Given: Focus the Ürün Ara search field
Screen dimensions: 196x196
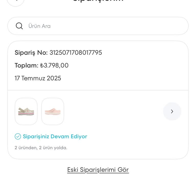Looking at the screenshot, I should (x=102, y=26).
